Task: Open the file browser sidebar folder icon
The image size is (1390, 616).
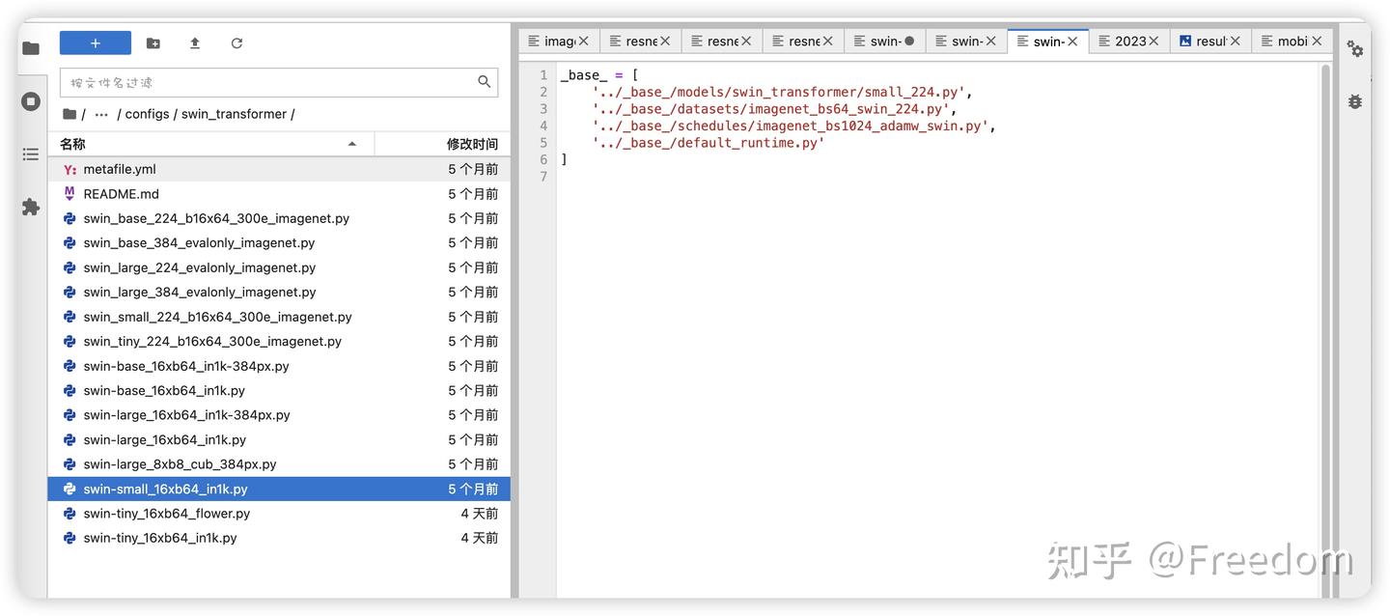Action: [x=31, y=48]
